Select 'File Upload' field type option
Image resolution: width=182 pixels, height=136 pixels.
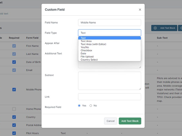click(x=87, y=57)
